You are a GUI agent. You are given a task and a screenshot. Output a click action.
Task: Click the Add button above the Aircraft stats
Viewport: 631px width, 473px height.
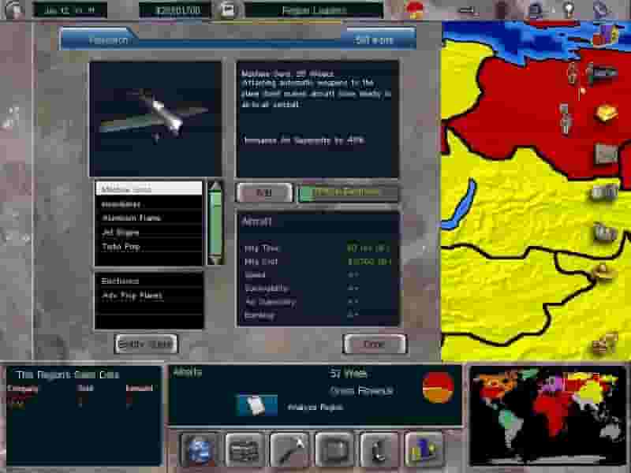coord(264,192)
